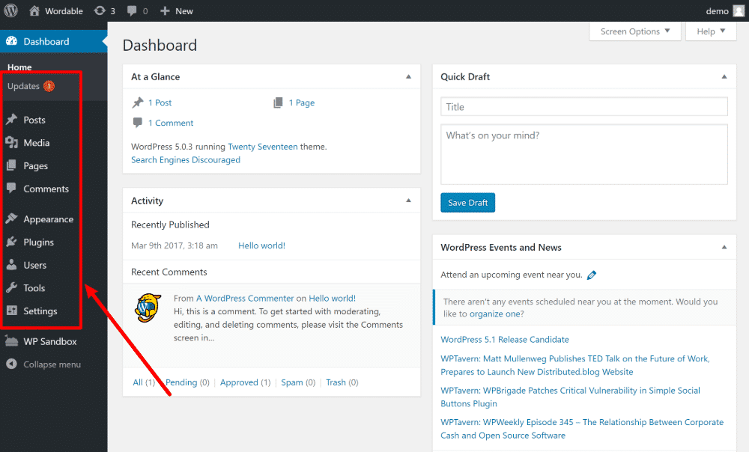Open WPBrigade Patches Critical Vulnerability link

[570, 397]
